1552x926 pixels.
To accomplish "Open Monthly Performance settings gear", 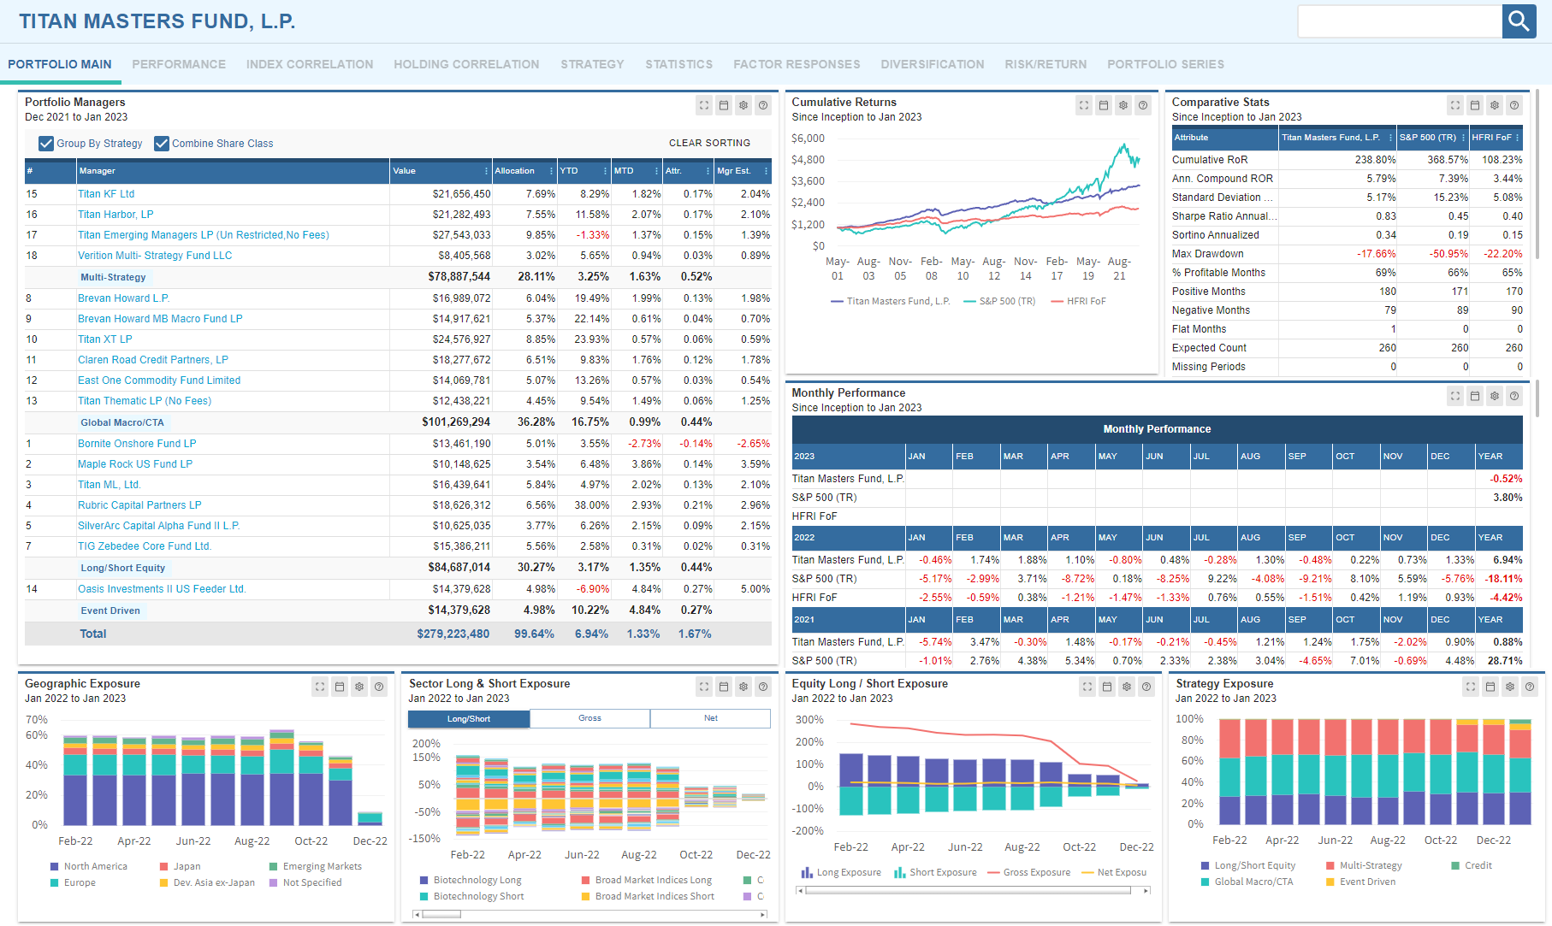I will [1495, 396].
